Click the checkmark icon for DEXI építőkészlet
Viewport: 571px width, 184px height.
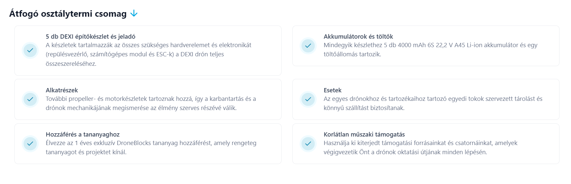30,50
